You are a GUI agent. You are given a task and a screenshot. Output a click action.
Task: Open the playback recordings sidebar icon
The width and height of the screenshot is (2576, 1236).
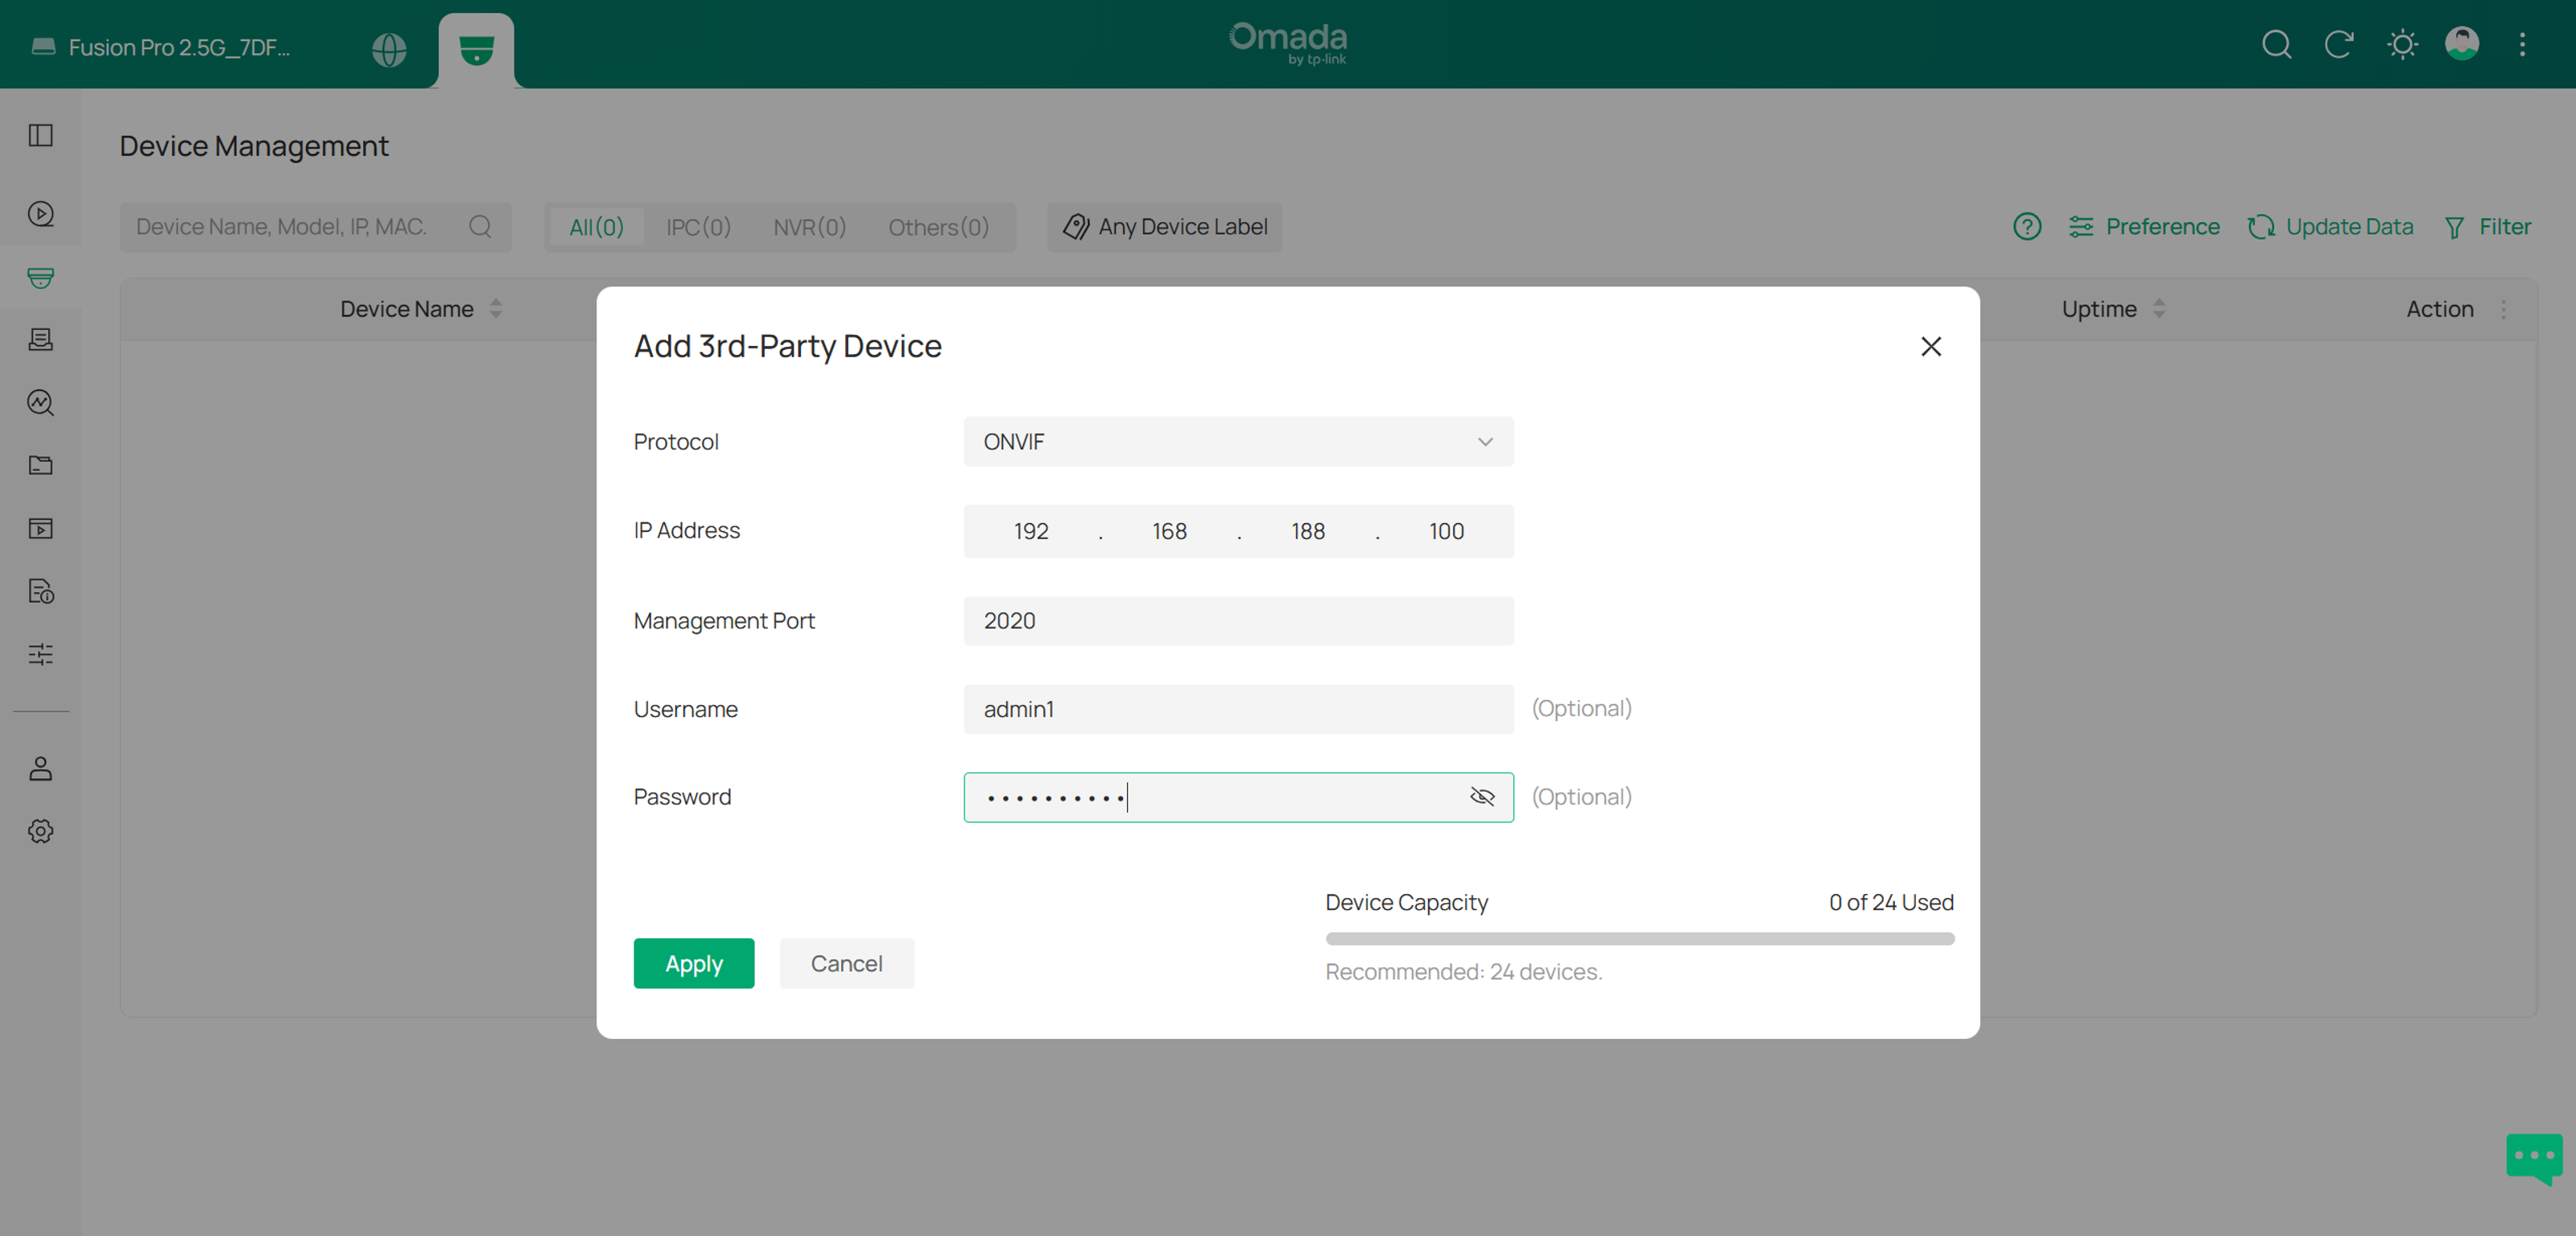pos(41,528)
